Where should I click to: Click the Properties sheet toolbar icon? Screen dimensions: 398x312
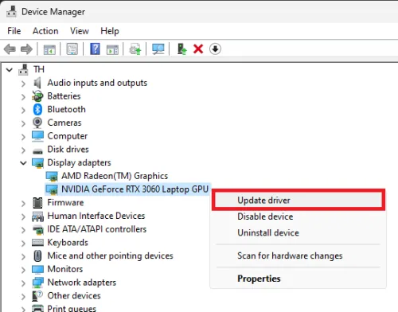(x=72, y=49)
